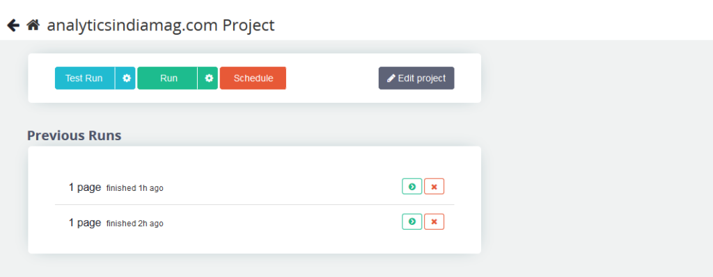Viewport: 713px width, 277px height.
Task: Click the Edit project button
Action: (416, 78)
